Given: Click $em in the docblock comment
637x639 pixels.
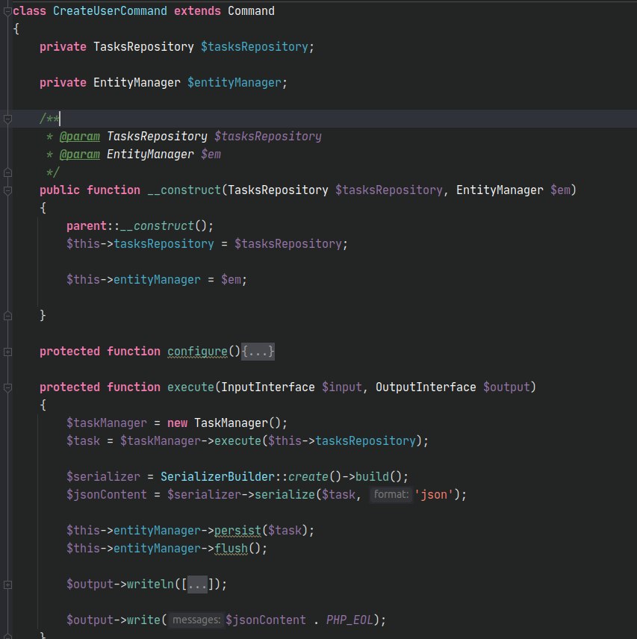Looking at the screenshot, I should click(211, 155).
